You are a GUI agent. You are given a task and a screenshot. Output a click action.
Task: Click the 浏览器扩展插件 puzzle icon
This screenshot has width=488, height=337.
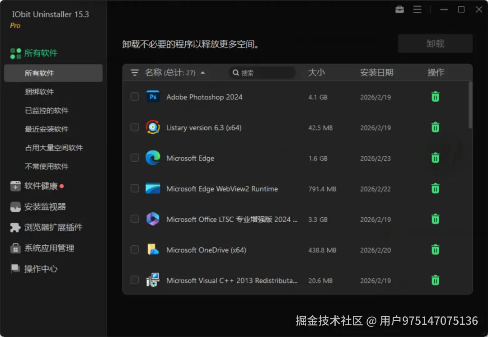[15, 228]
